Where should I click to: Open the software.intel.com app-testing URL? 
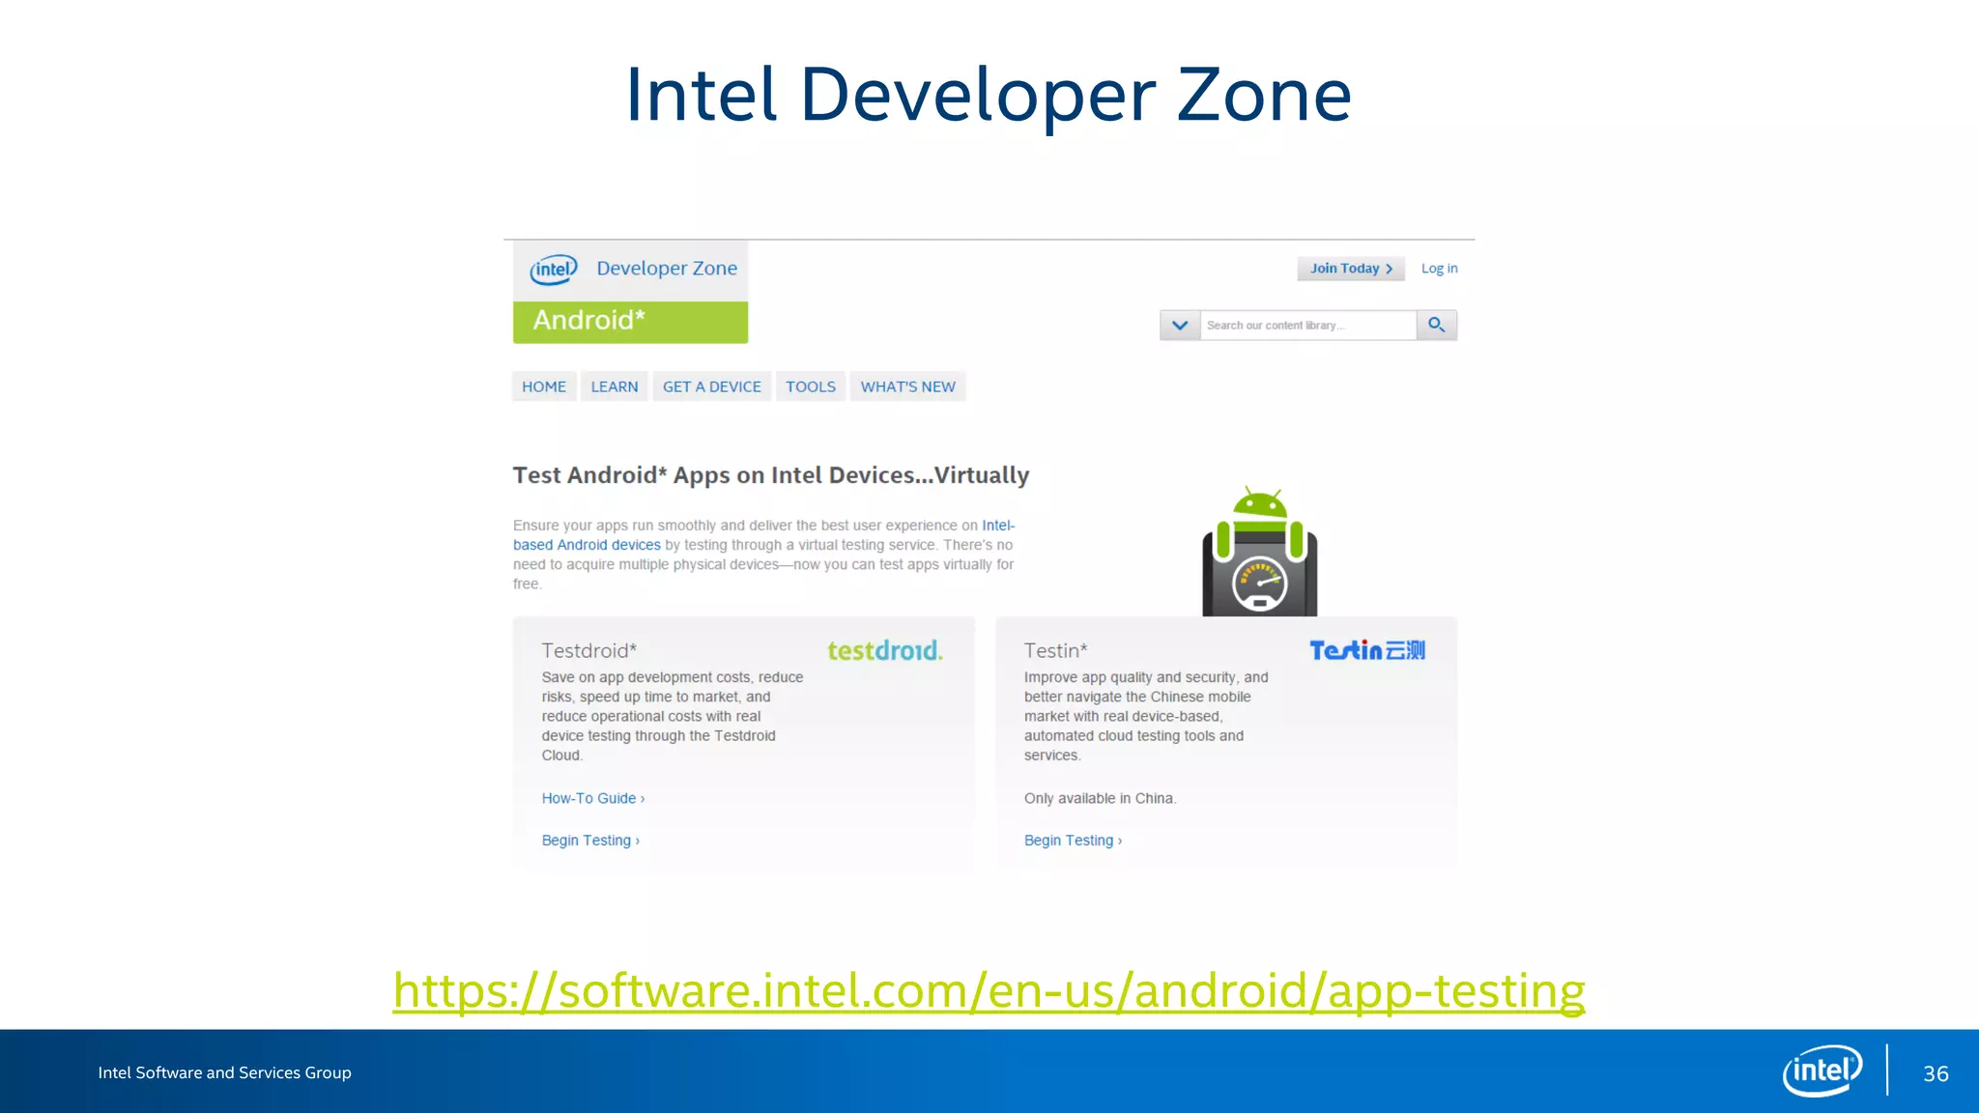click(x=989, y=991)
